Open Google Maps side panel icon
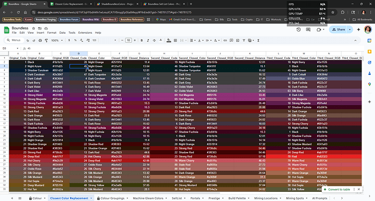The image size is (375, 201). (x=370, y=84)
